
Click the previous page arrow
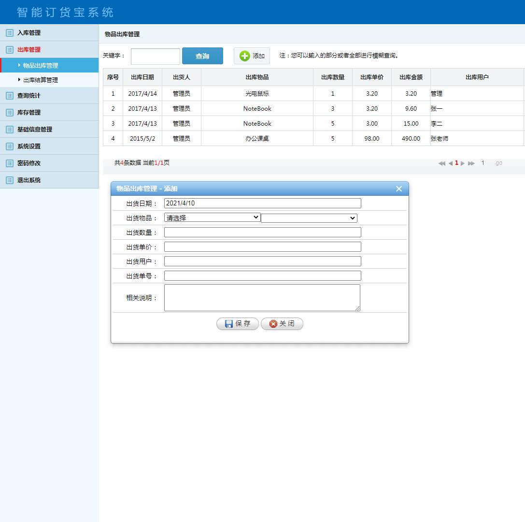pyautogui.click(x=450, y=163)
